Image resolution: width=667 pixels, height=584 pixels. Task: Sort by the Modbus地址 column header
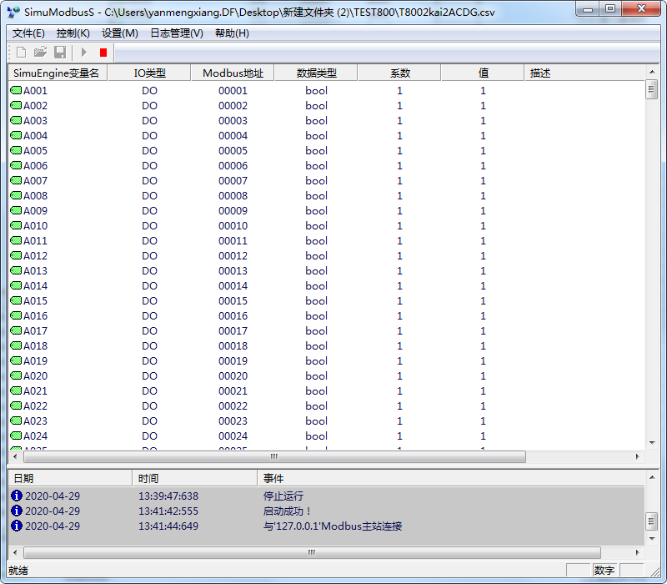(233, 73)
